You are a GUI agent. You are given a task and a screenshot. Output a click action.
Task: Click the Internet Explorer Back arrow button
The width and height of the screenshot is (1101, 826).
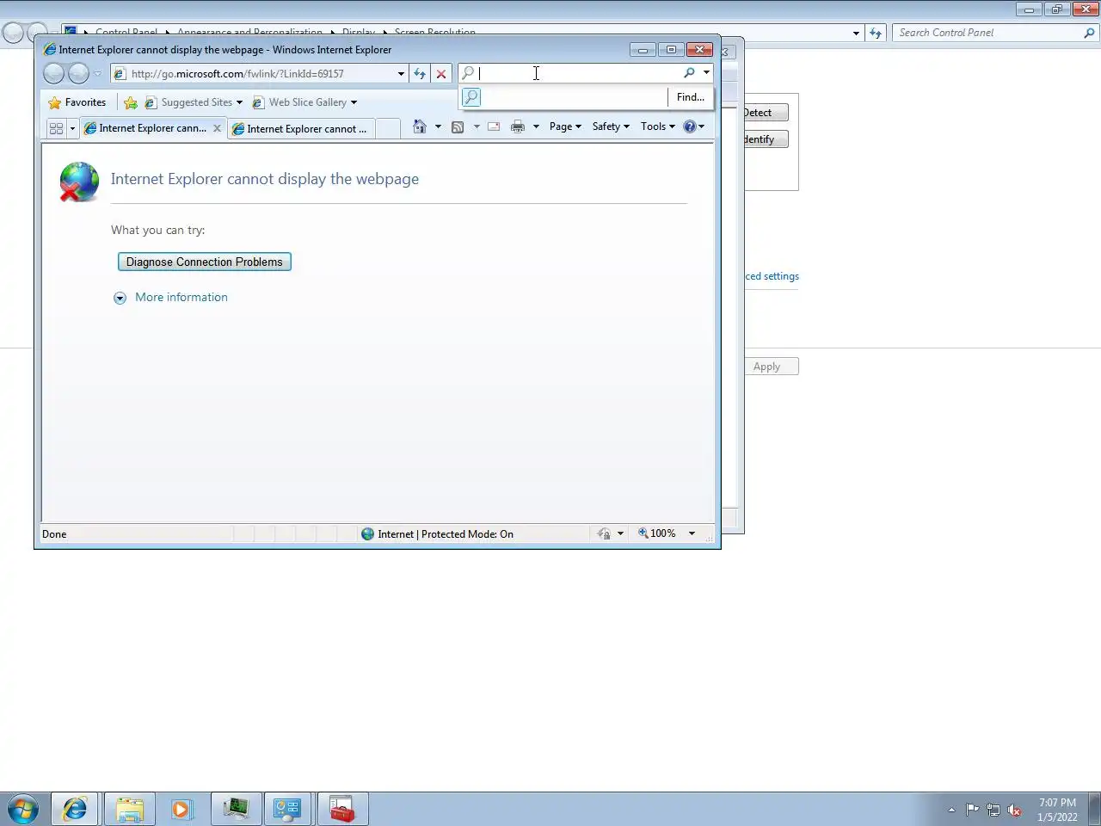pos(53,74)
